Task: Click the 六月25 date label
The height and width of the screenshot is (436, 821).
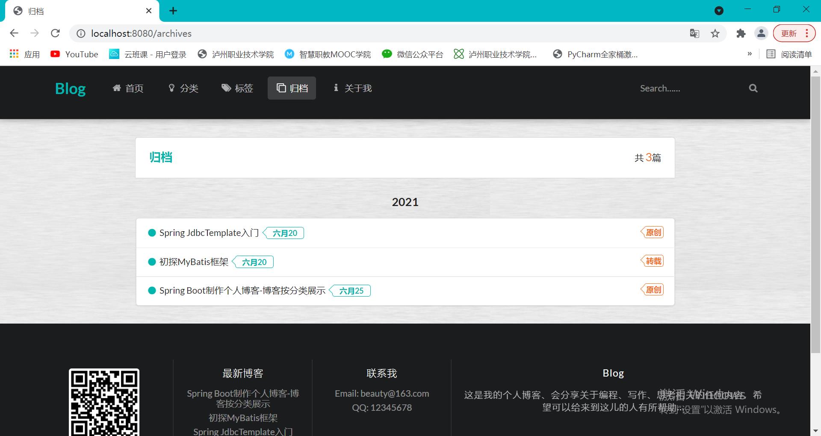Action: click(x=350, y=291)
